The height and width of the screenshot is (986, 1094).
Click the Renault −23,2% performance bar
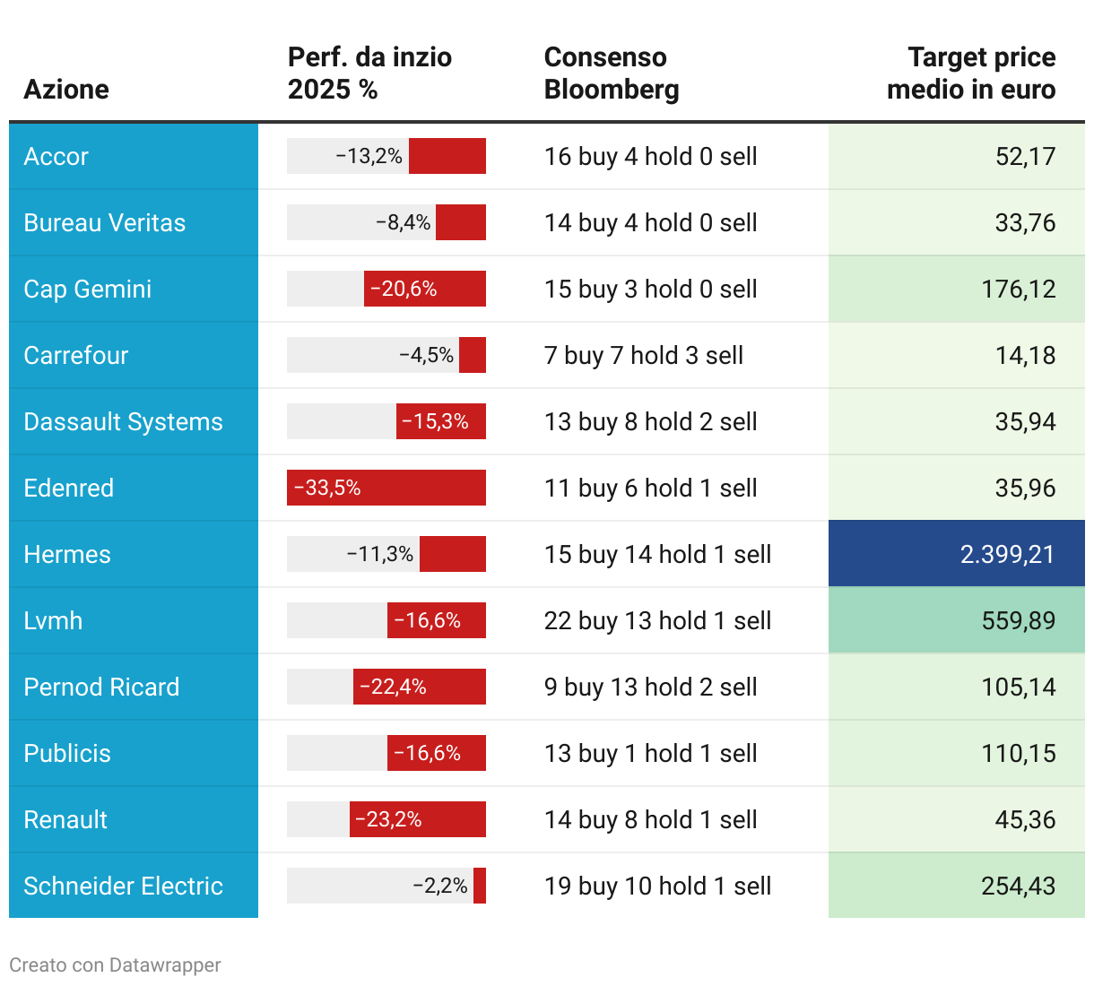pyautogui.click(x=418, y=819)
